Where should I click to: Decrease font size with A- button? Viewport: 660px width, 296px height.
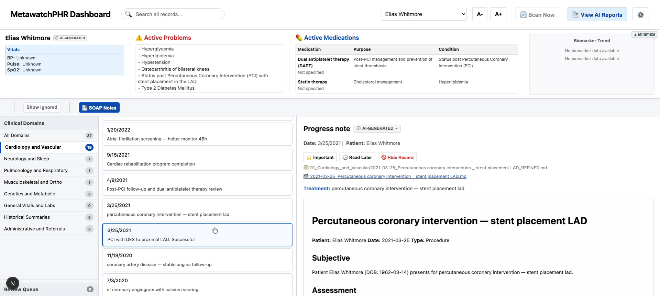[480, 14]
